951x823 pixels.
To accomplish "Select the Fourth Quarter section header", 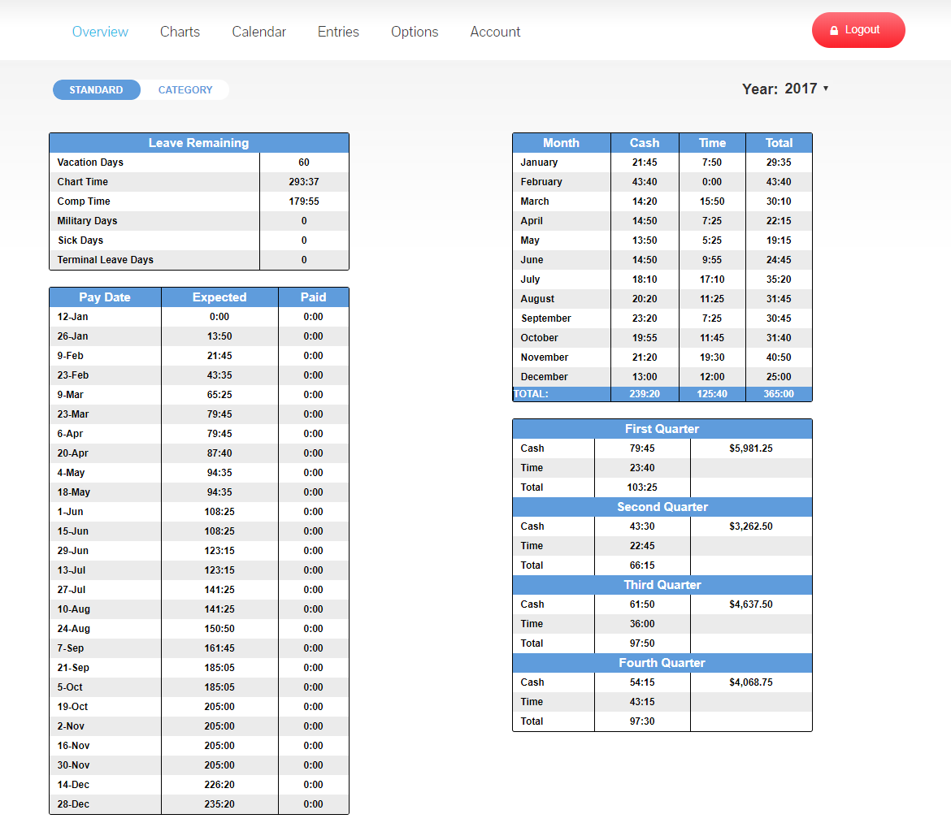I will point(662,663).
